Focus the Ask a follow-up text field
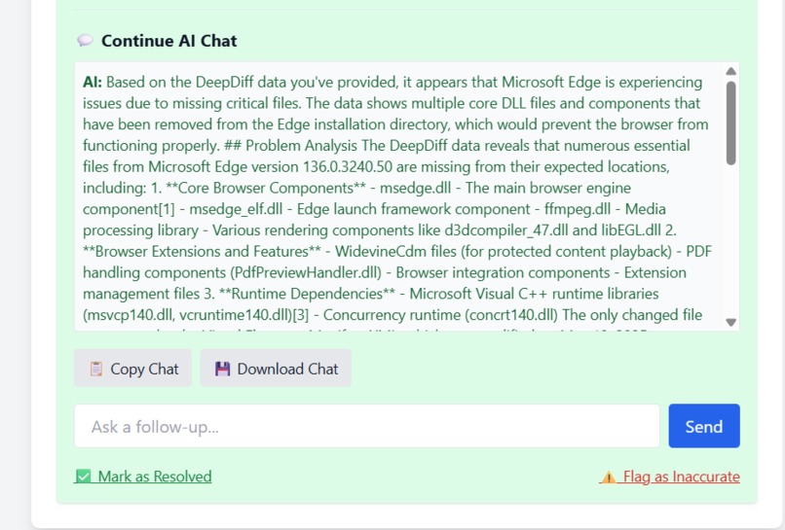 click(367, 426)
